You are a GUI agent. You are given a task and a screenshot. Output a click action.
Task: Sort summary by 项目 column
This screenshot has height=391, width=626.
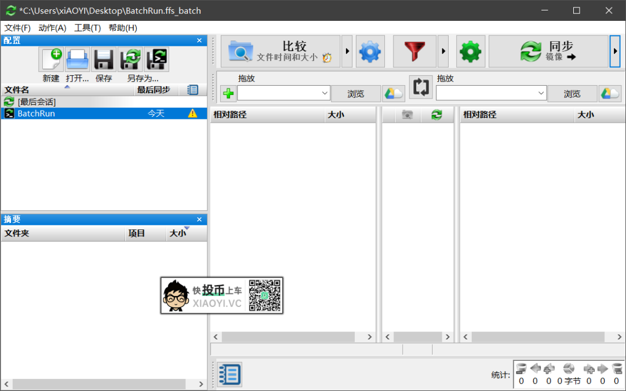pos(145,233)
